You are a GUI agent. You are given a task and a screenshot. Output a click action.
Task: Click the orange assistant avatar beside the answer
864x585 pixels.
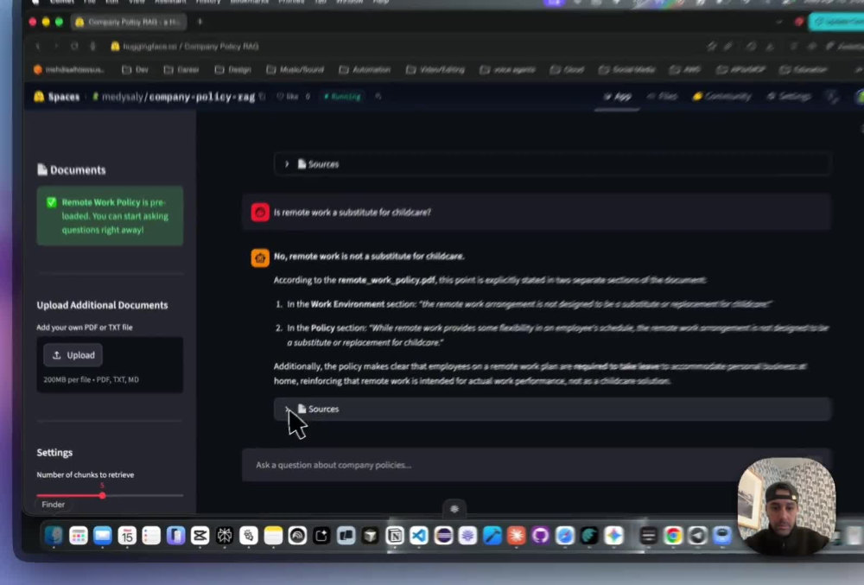pos(260,258)
